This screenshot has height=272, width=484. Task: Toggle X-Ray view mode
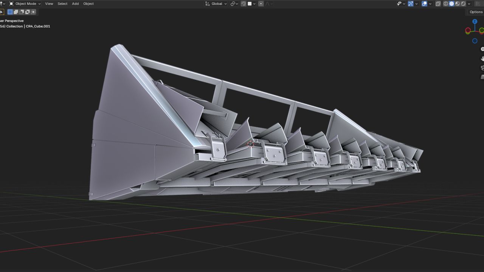click(x=438, y=4)
